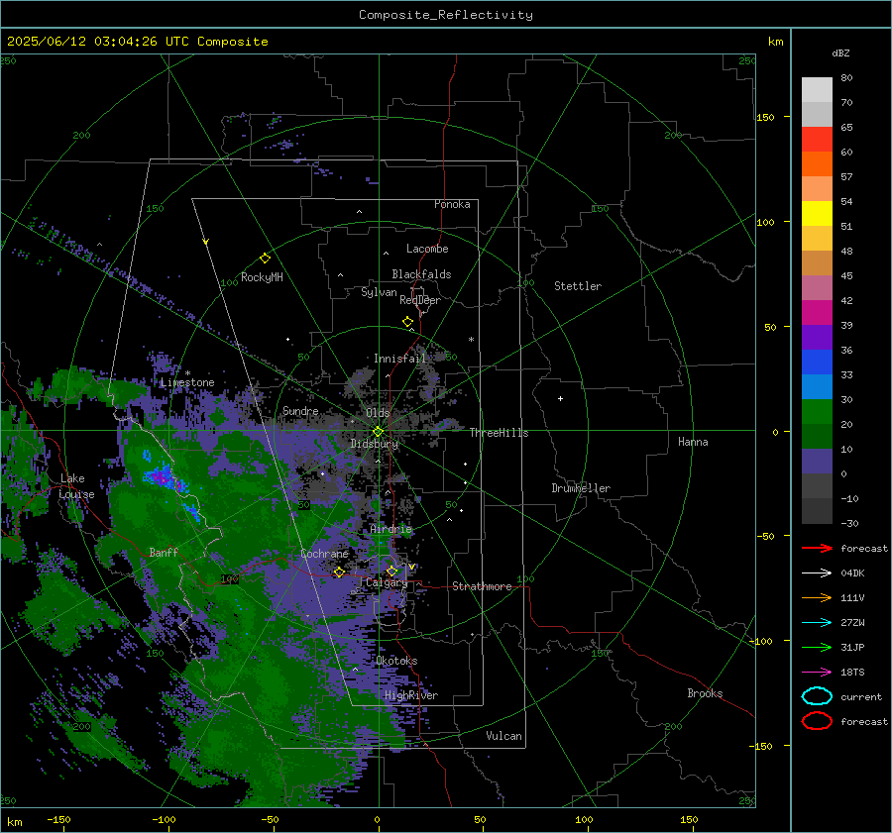Click the red swatch below 65 dBZ

(817, 140)
